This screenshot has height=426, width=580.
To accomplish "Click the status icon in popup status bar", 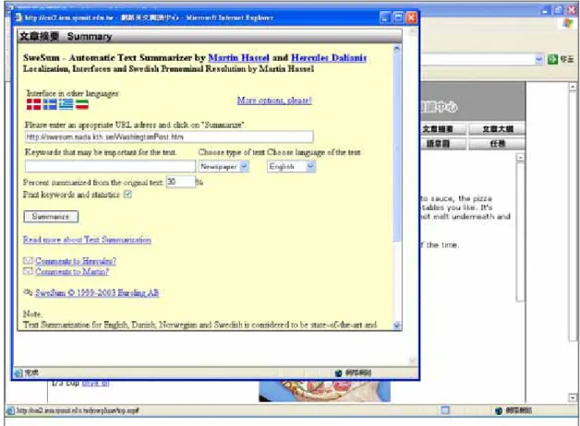I will [x=18, y=373].
